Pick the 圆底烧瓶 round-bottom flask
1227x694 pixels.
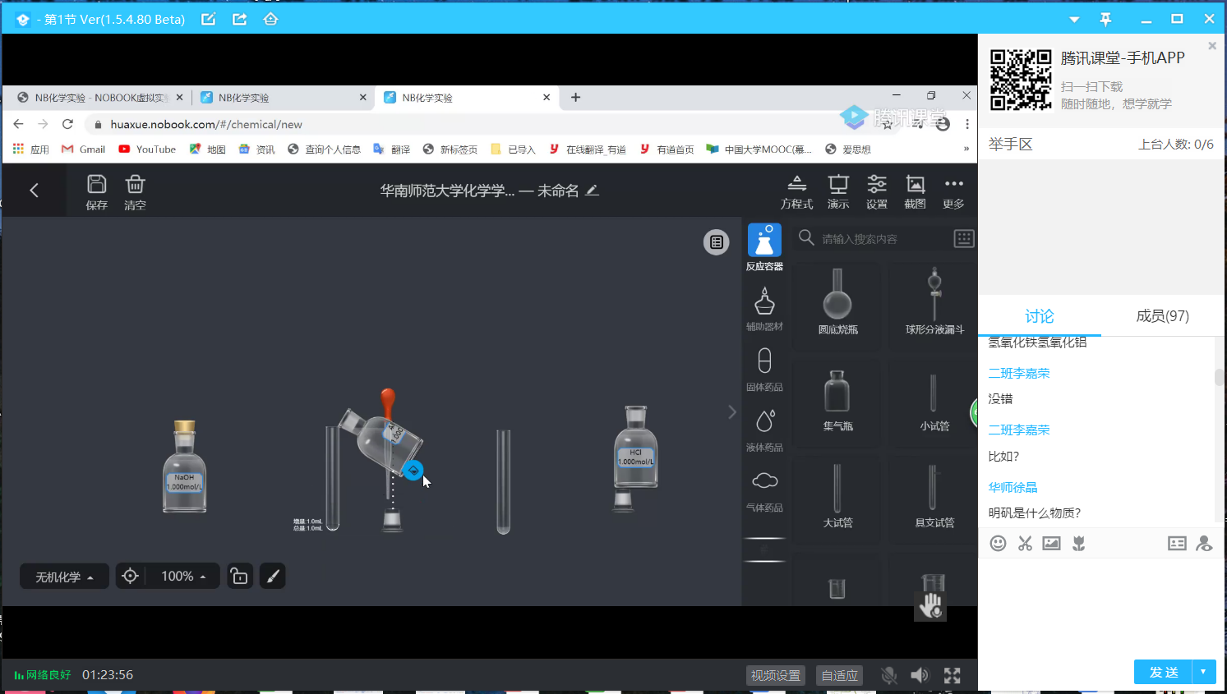837,301
